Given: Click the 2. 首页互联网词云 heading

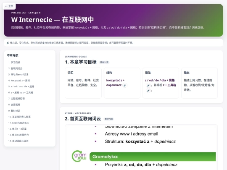Looking at the screenshot, I should point(83,119).
